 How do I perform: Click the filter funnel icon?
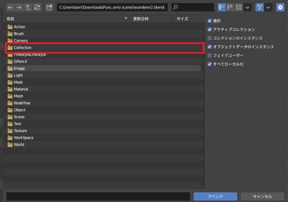tap(259, 7)
